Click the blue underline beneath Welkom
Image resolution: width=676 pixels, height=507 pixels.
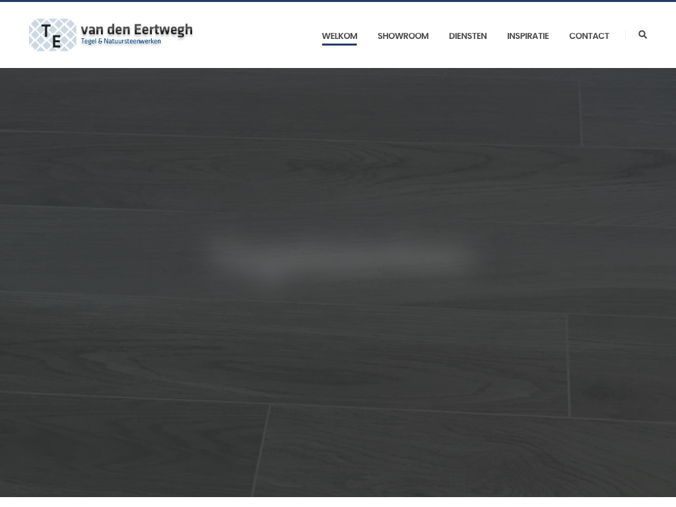[339, 44]
